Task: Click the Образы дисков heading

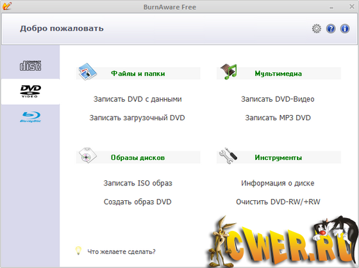Action: tap(138, 157)
